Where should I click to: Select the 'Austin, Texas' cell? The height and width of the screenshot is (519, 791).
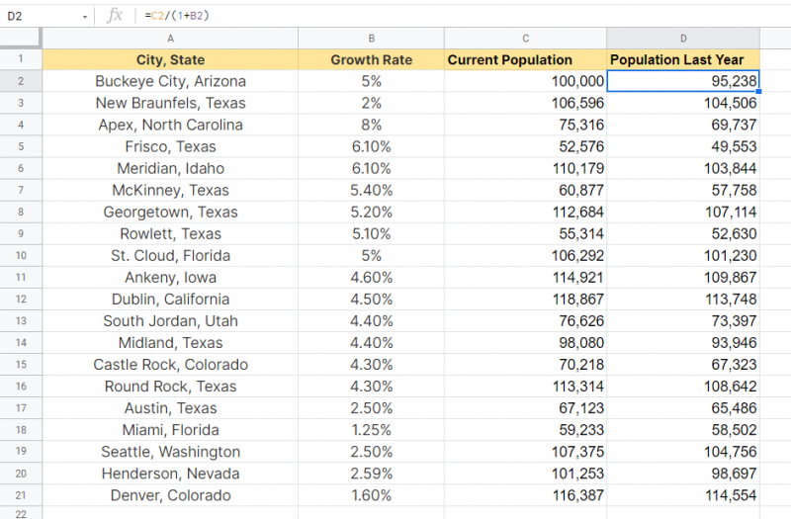click(x=170, y=407)
